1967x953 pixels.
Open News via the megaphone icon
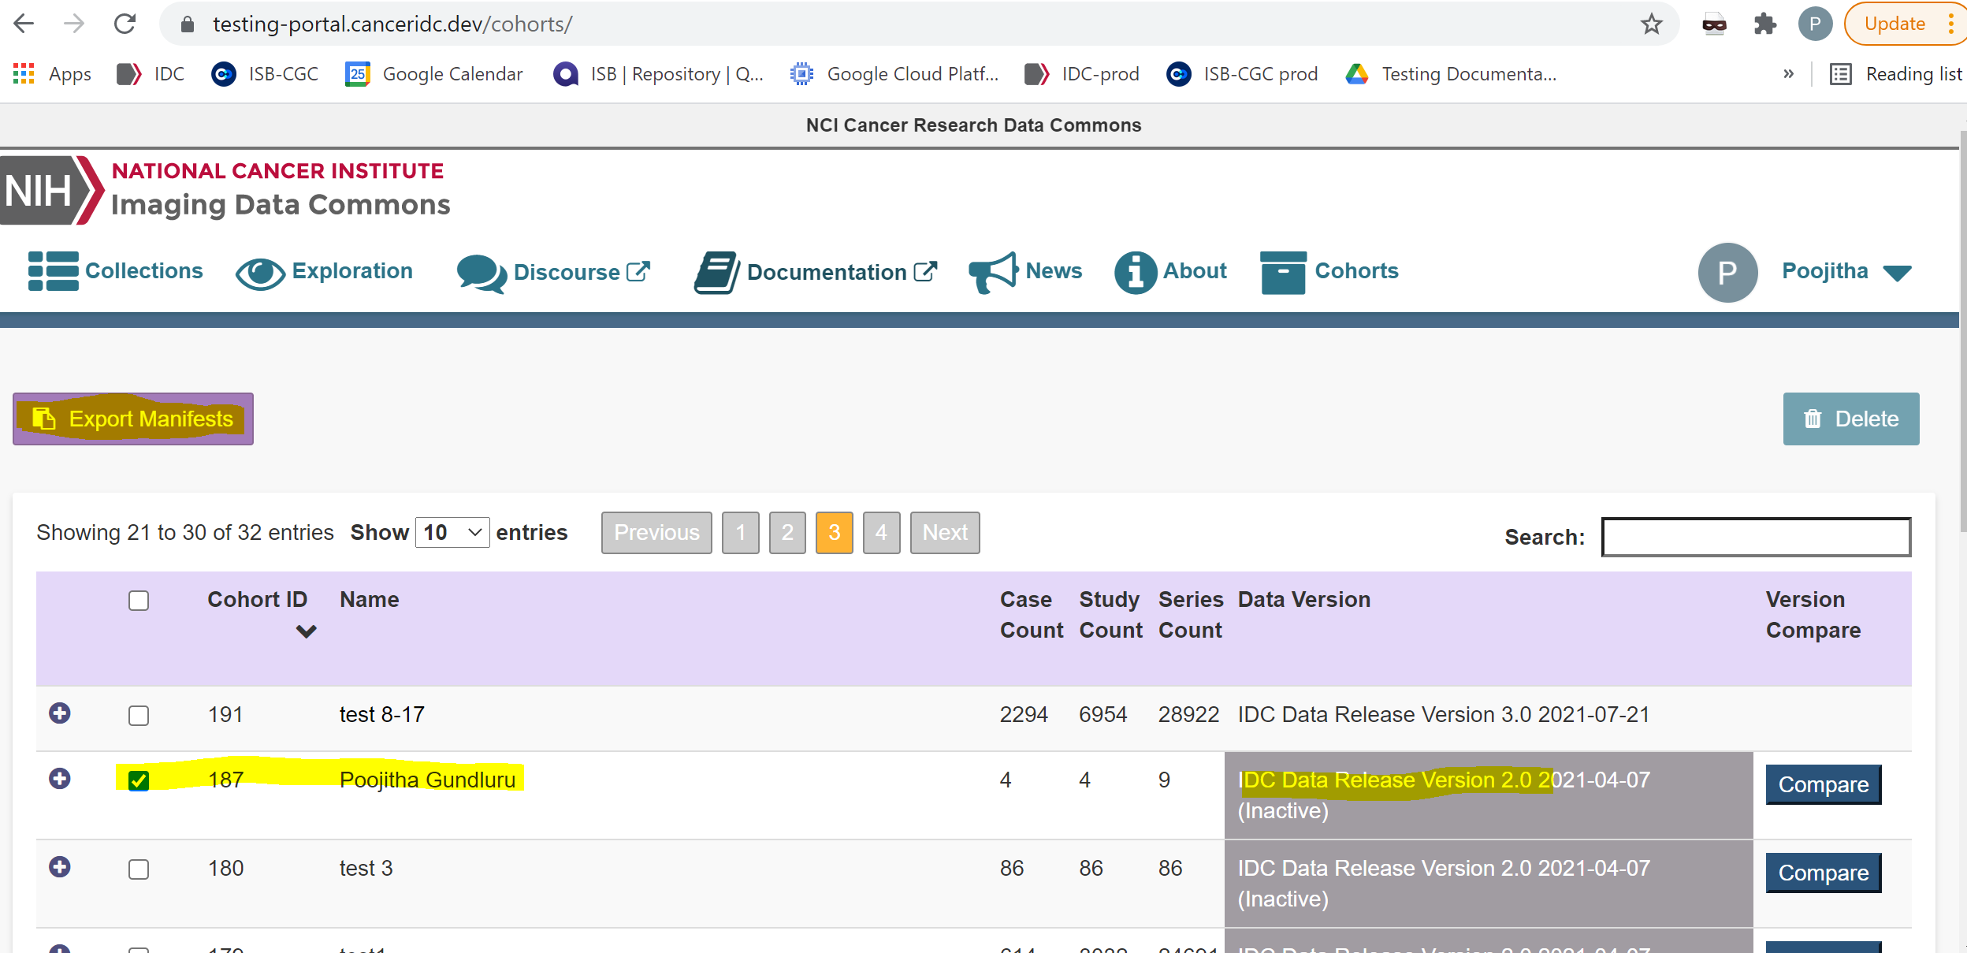pyautogui.click(x=993, y=271)
